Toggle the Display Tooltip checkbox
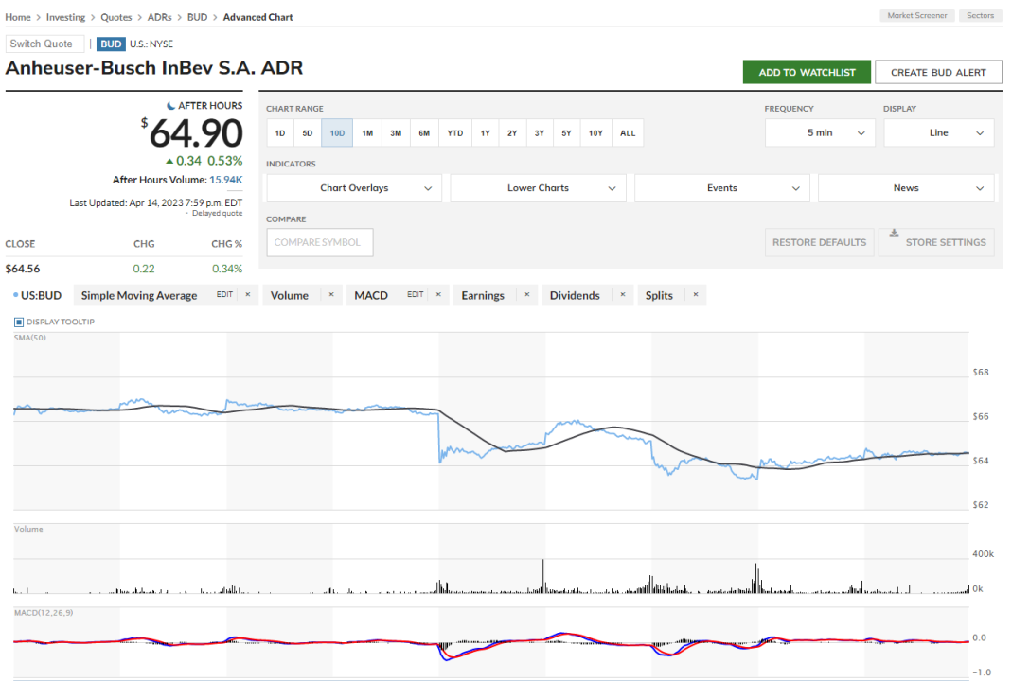1012x681 pixels. tap(19, 323)
